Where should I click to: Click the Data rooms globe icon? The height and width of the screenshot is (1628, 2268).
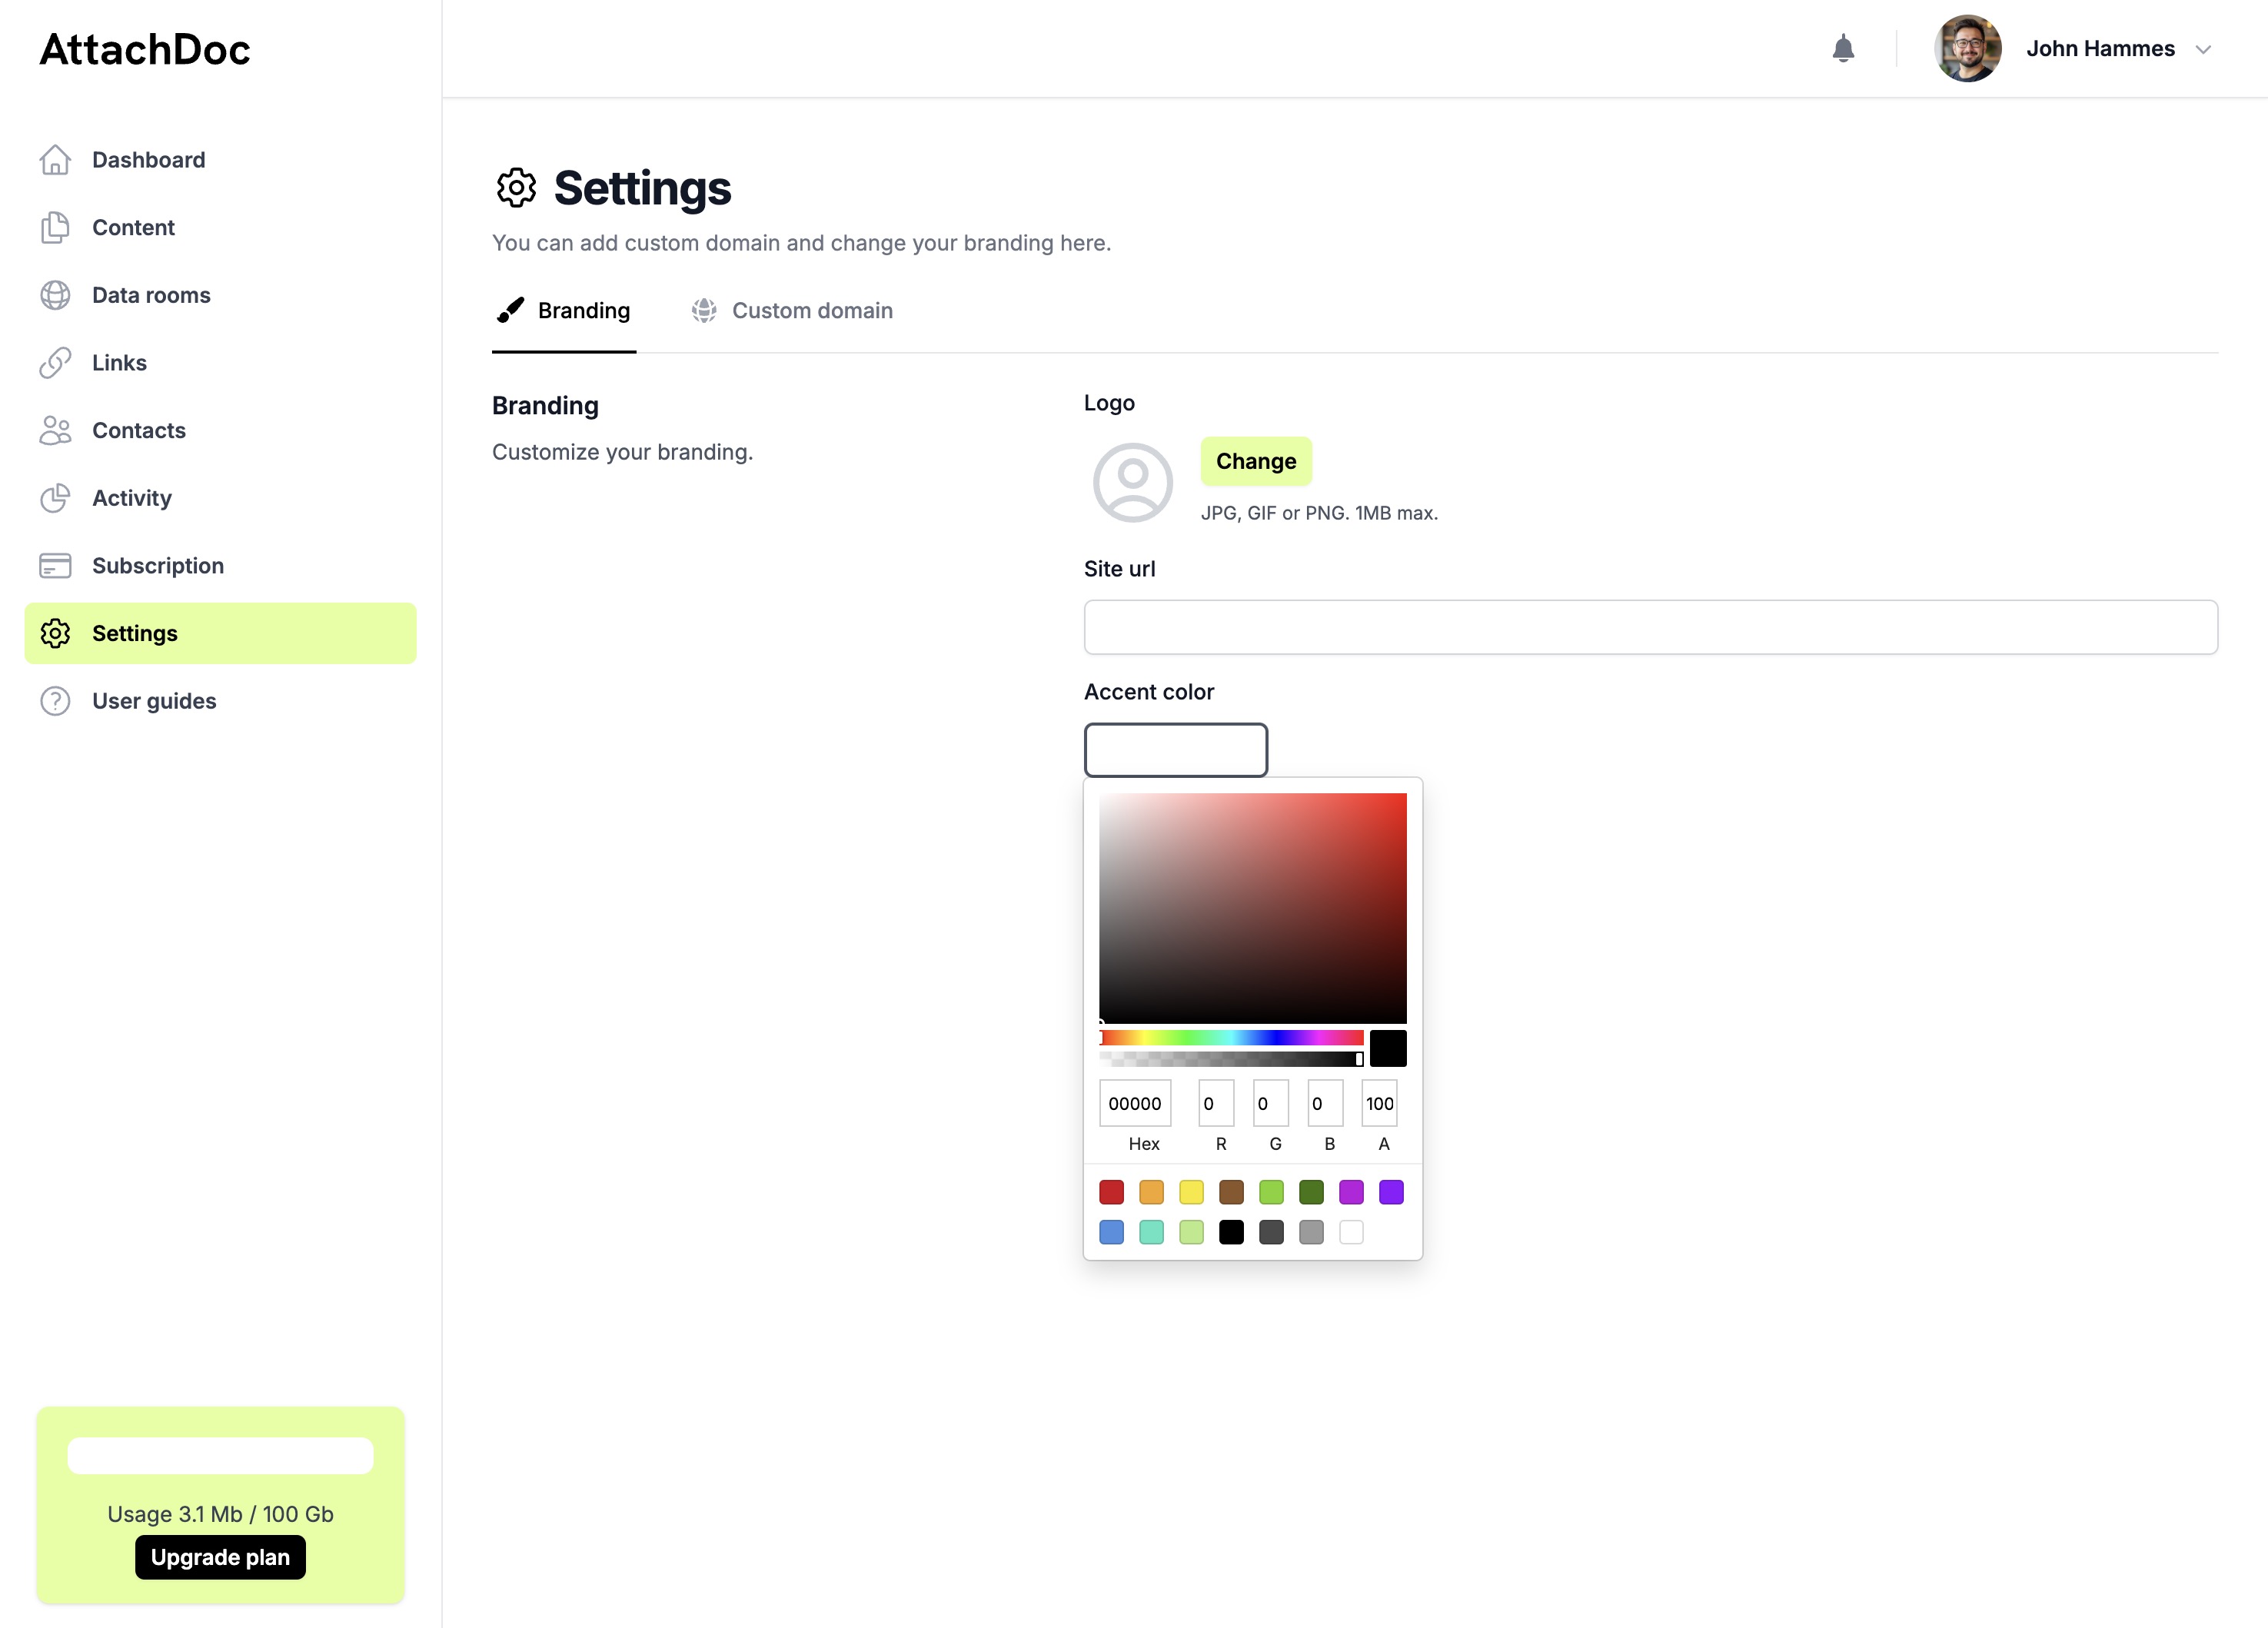[x=55, y=295]
